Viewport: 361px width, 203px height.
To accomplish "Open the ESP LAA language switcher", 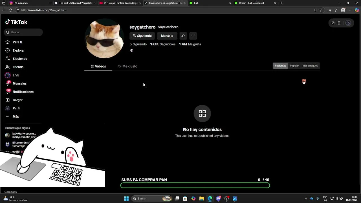I will pyautogui.click(x=325, y=198).
